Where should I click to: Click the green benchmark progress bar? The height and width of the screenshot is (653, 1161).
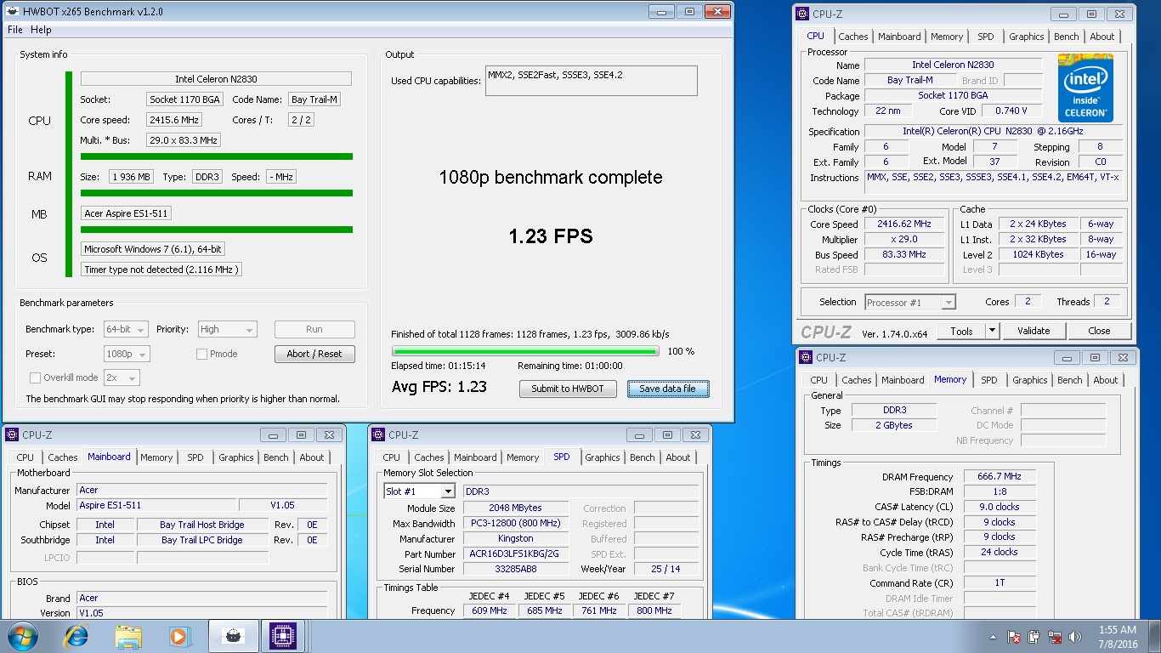524,351
